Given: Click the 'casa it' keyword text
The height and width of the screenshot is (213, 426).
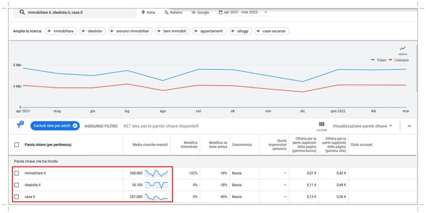Looking at the screenshot, I should (30, 197).
